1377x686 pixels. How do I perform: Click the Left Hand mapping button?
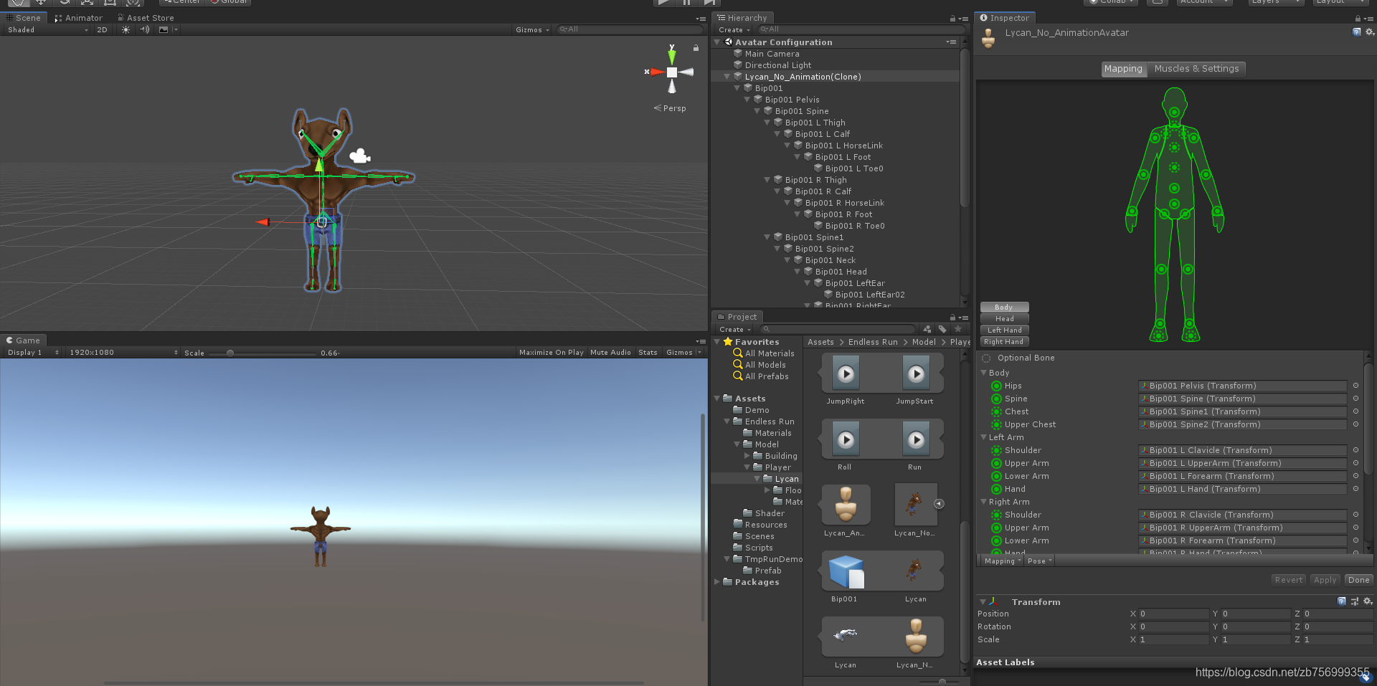(x=1004, y=330)
